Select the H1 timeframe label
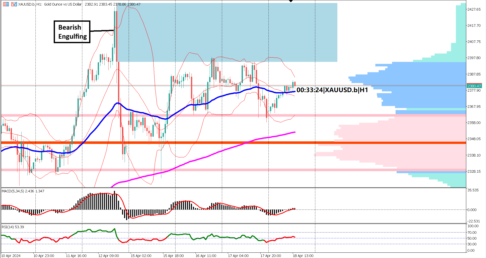The height and width of the screenshot is (258, 486). 38,4
